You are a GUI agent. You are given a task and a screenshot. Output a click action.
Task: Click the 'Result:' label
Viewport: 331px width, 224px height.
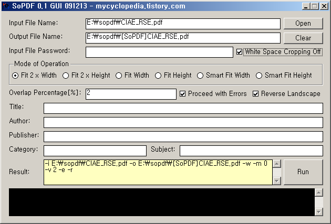click(19, 172)
